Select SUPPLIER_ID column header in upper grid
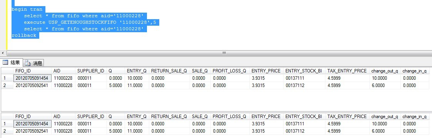The height and width of the screenshot is (138, 432). point(91,71)
